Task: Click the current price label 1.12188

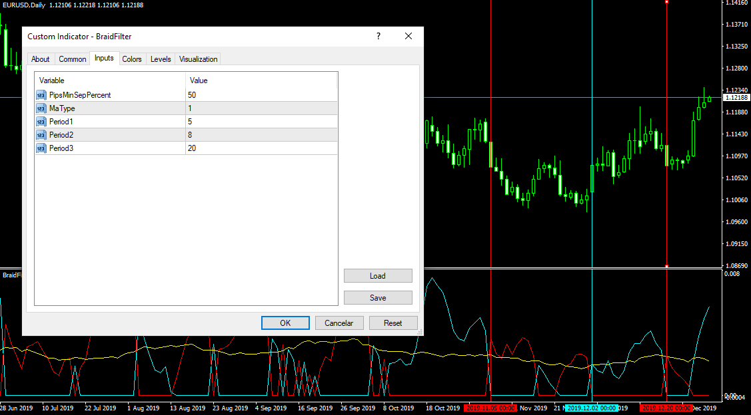Action: tap(736, 98)
